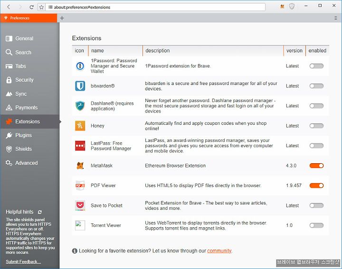The width and height of the screenshot is (342, 269).
Task: Click the bitwarden shield icon
Action: pyautogui.click(x=80, y=86)
